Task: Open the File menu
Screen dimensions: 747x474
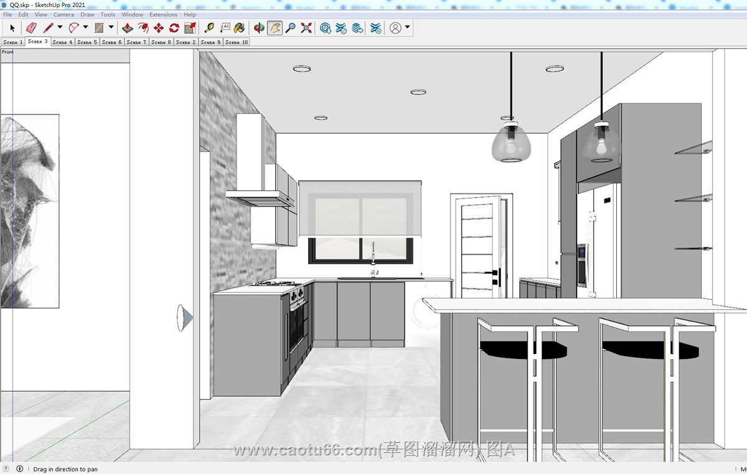Action: point(7,14)
